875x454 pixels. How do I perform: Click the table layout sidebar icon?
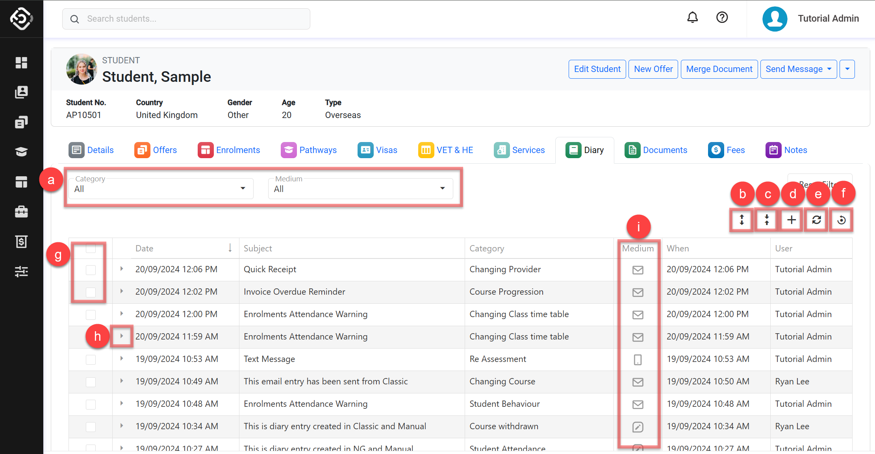(21, 182)
